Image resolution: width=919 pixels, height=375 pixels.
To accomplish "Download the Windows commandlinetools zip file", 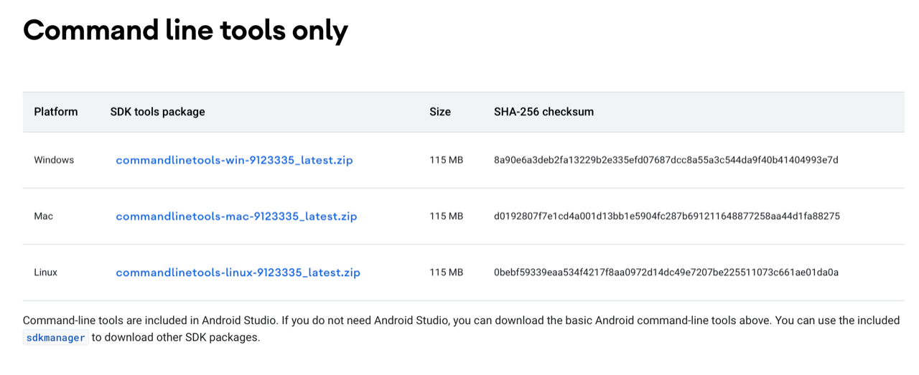I will (234, 160).
